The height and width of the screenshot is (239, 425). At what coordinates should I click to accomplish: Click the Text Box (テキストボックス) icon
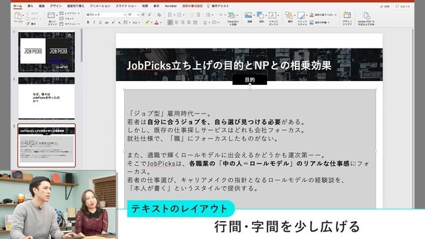pyautogui.click(x=273, y=15)
